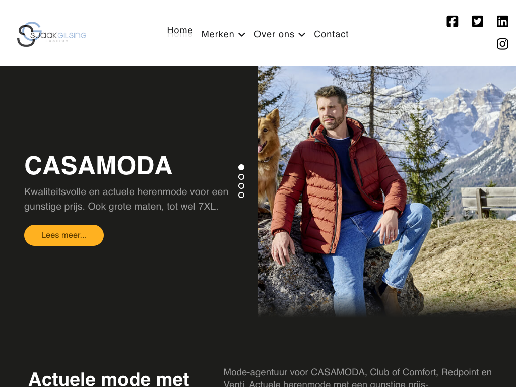Image resolution: width=516 pixels, height=387 pixels.
Task: Select the first slider dot indicator
Action: (x=241, y=167)
